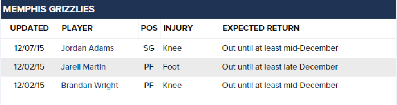Click the UPDATED column header
Screen dimensions: 397x105
coord(29,28)
